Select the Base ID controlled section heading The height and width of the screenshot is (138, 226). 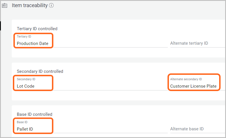coord(35,114)
